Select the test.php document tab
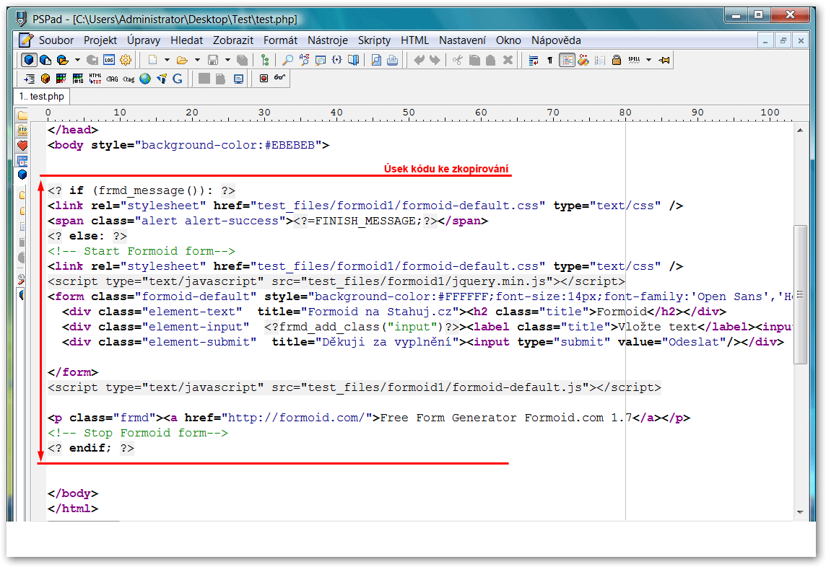Viewport: 826px width, 567px height. tap(42, 97)
